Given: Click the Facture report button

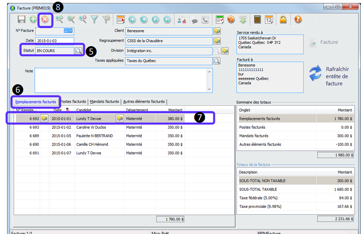Looking at the screenshot, I should pos(324,42).
